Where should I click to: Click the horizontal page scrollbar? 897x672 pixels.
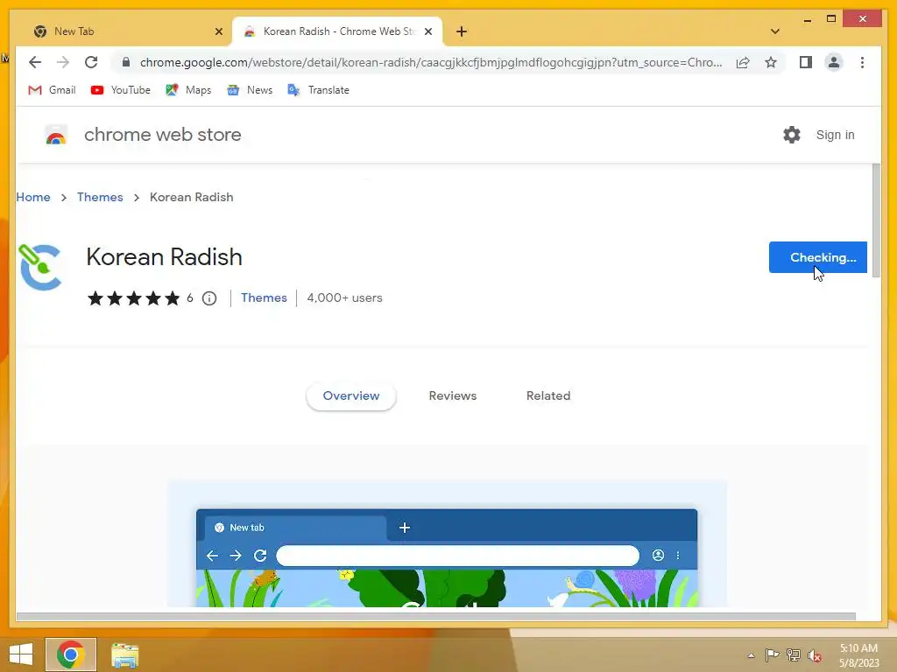point(436,617)
